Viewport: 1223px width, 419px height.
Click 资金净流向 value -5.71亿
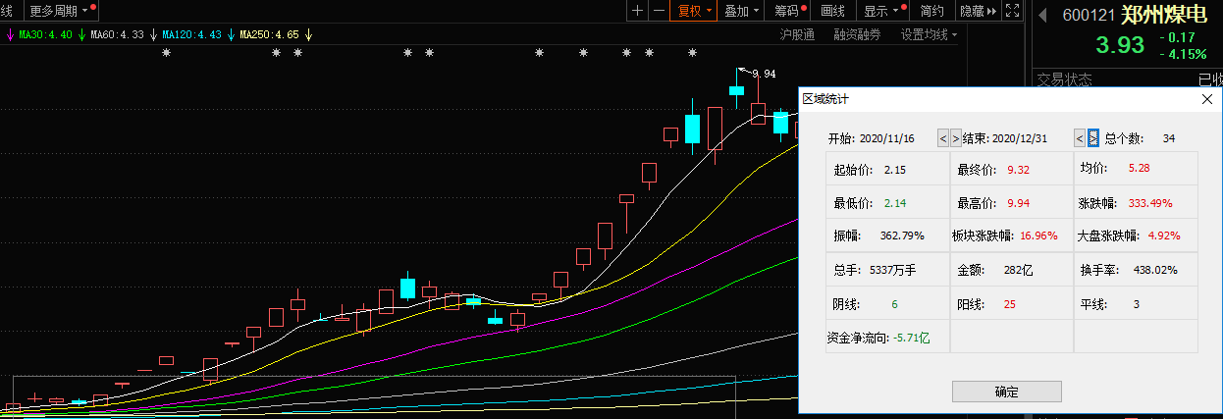(911, 338)
